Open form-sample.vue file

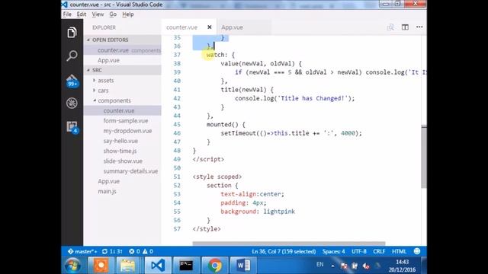125,121
